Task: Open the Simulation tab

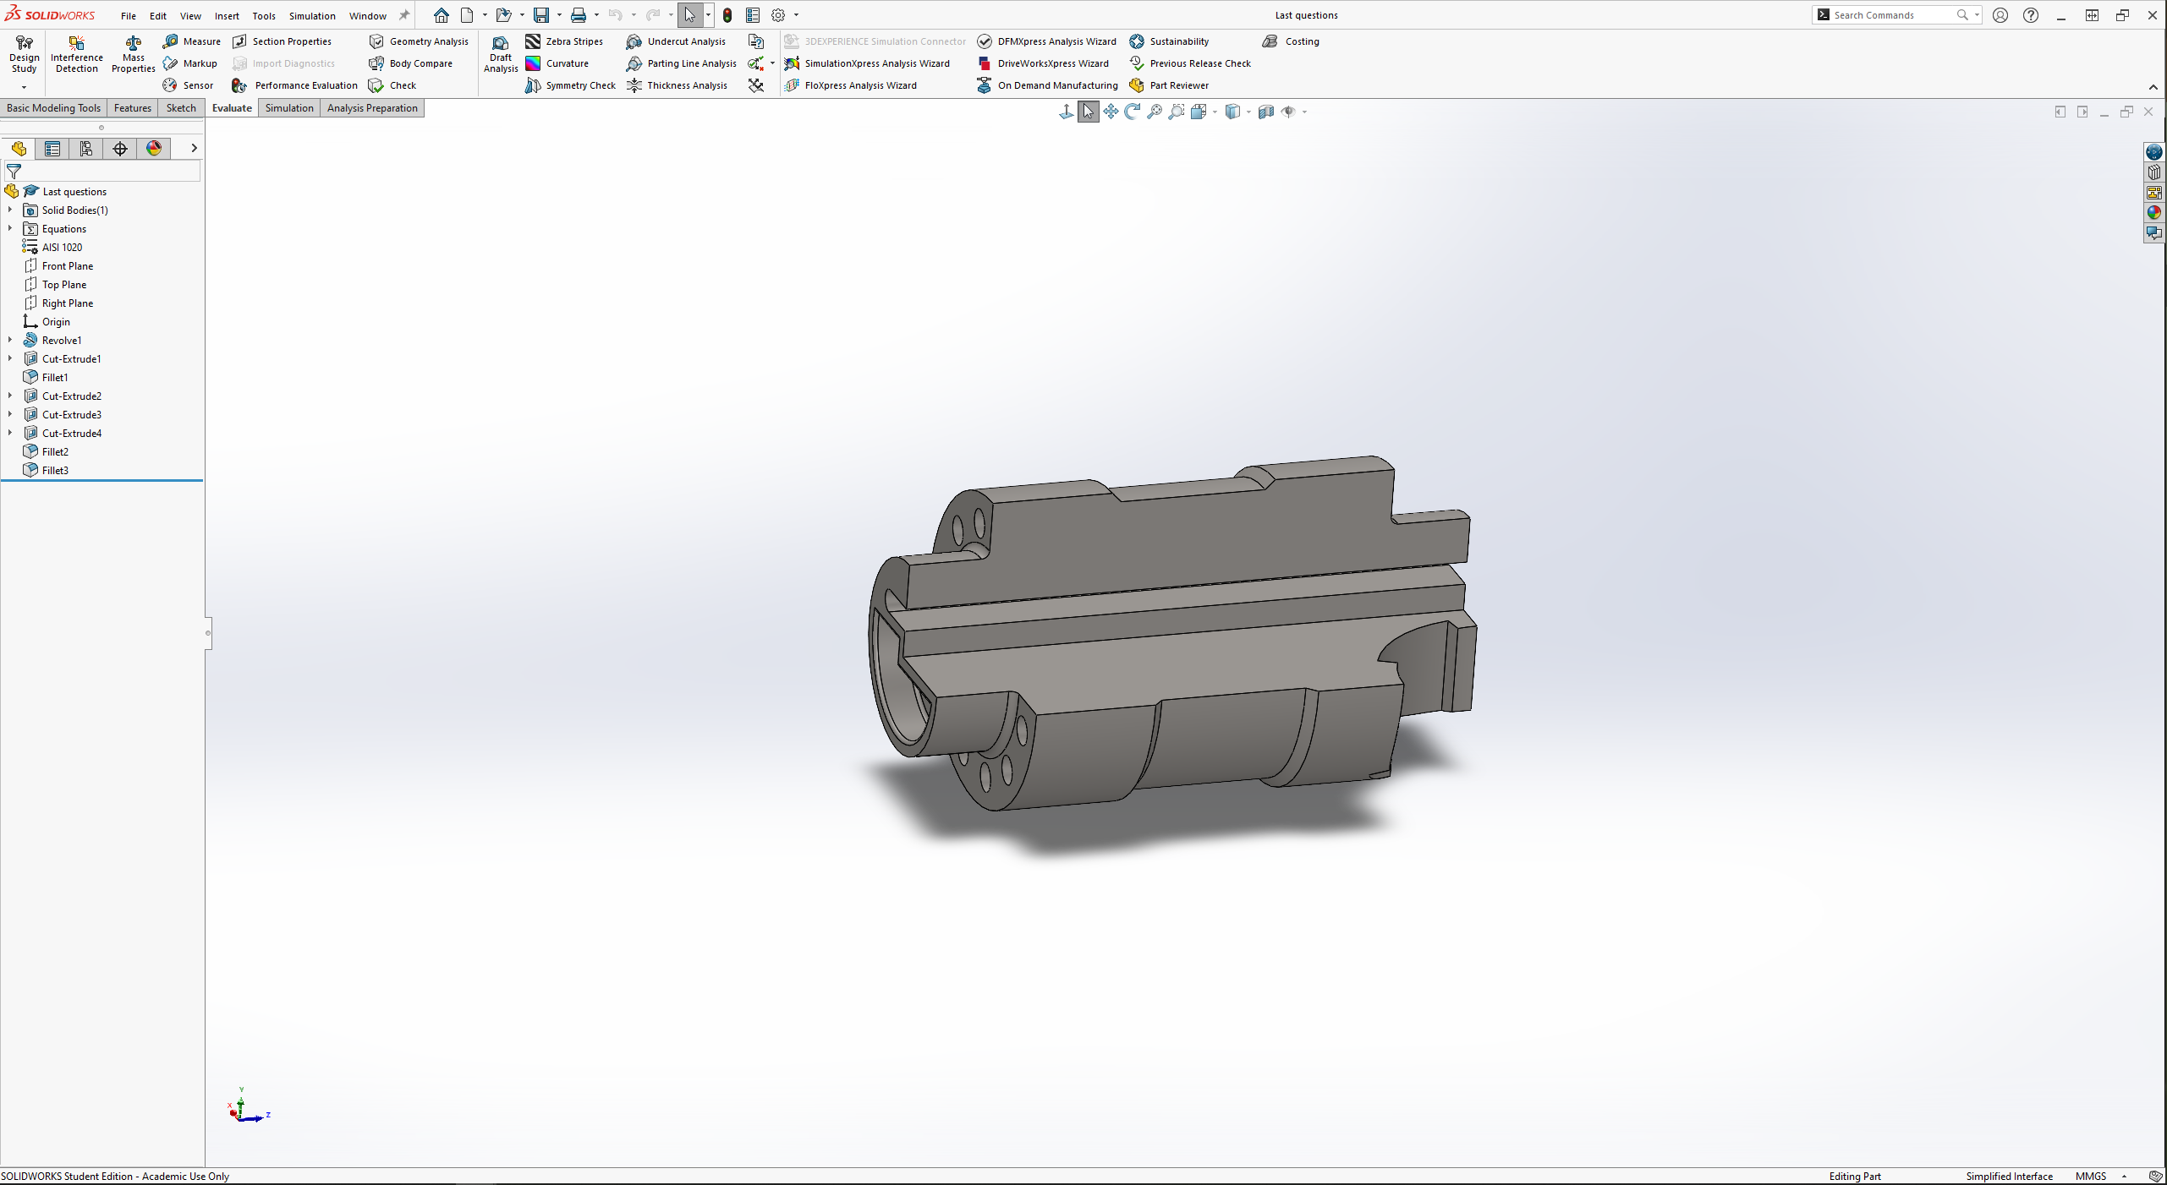Action: (289, 108)
